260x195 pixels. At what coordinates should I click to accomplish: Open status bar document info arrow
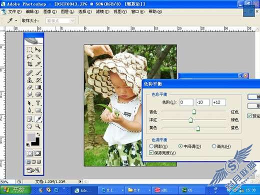click(80, 181)
